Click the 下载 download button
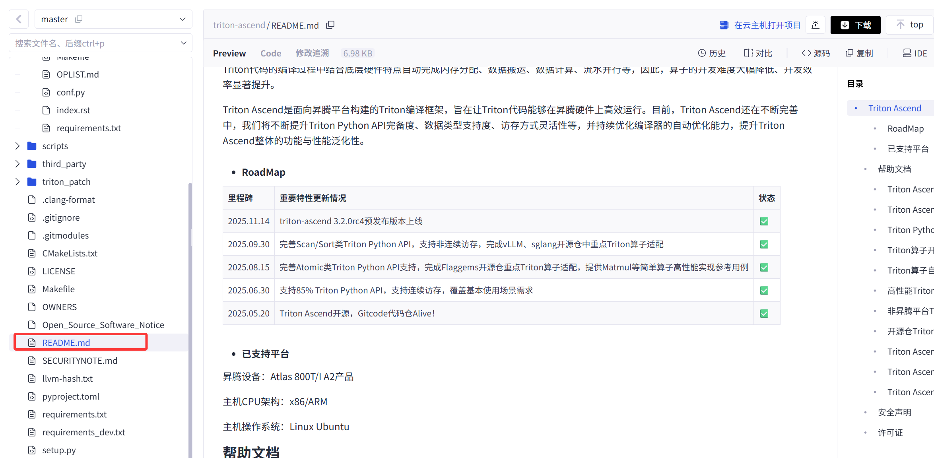 (x=855, y=25)
